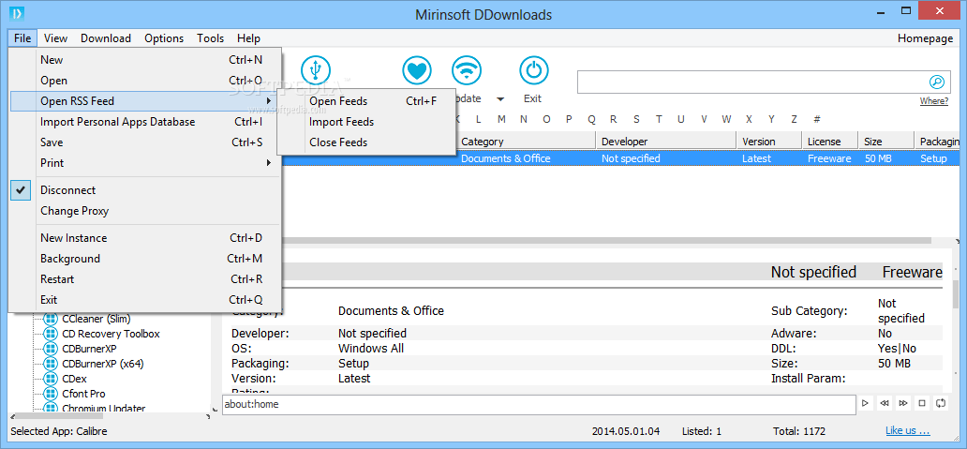Click the CDex app icon in list
This screenshot has width=967, height=449.
[51, 379]
